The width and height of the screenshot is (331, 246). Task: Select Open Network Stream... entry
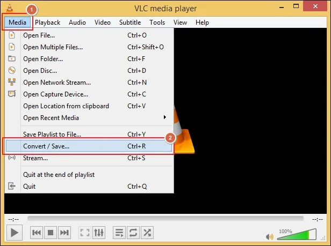(x=89, y=83)
